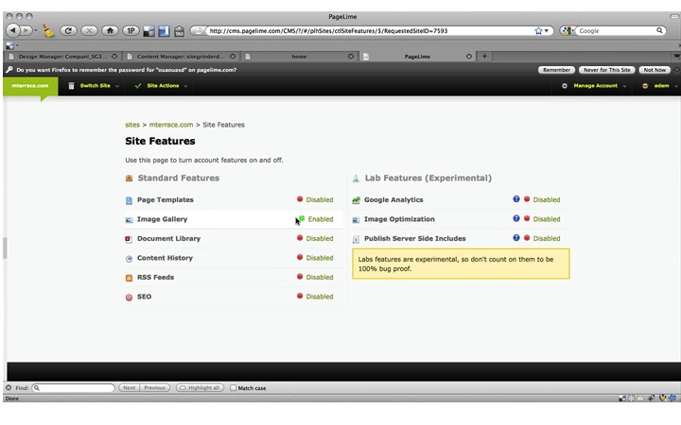
Task: Open help for Google Analytics feature
Action: (516, 199)
